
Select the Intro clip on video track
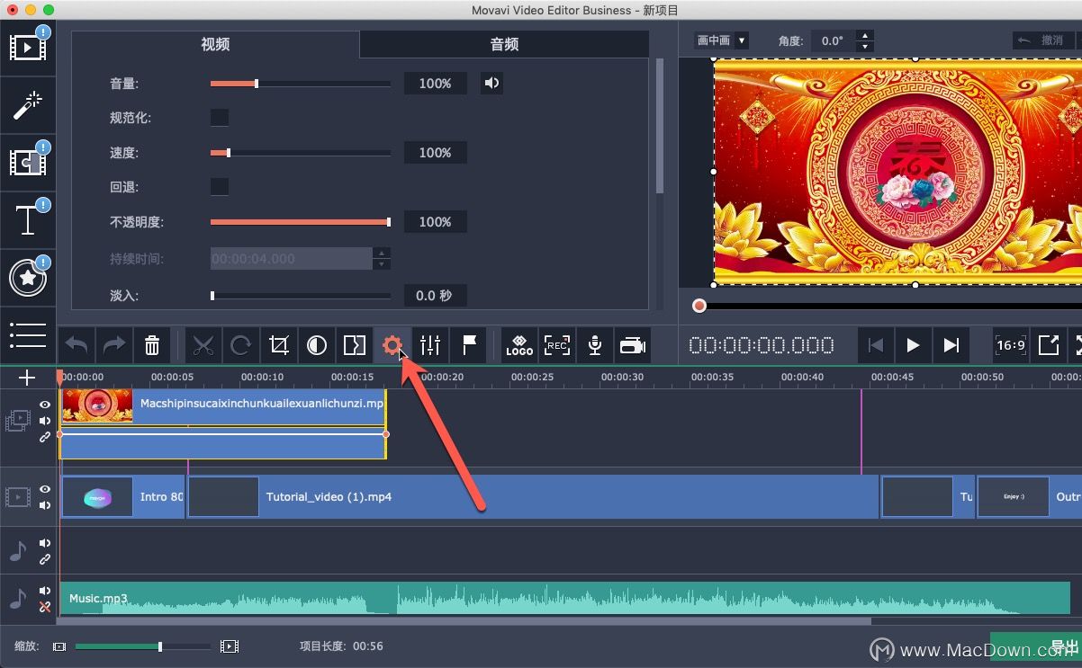point(122,497)
